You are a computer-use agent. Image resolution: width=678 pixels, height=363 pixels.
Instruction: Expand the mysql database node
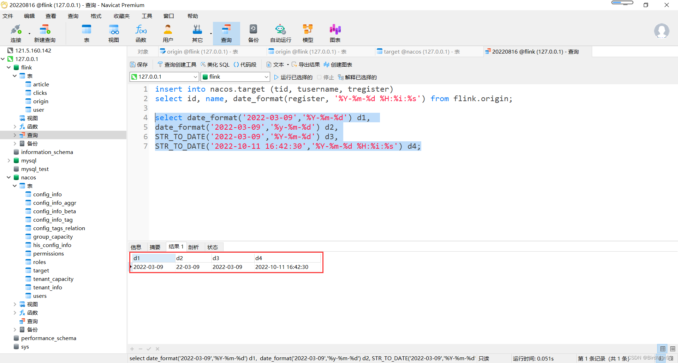pos(9,160)
